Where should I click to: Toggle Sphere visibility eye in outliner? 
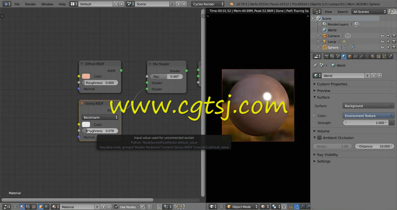coord(383,47)
